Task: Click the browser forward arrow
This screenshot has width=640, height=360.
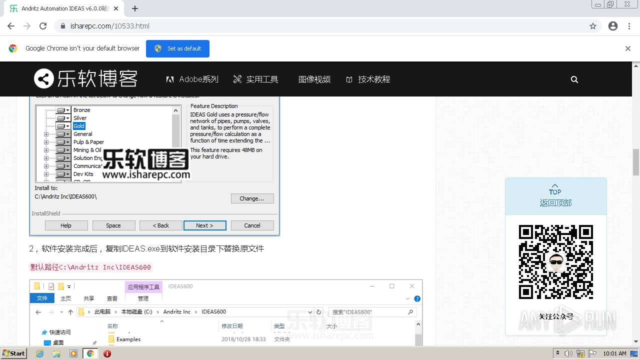Action: click(x=27, y=26)
